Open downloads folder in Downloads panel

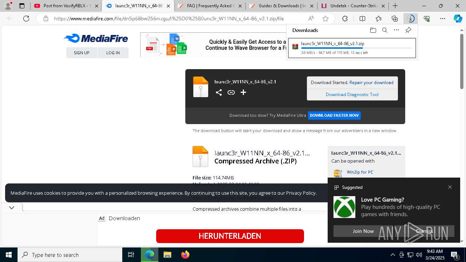pos(373,30)
